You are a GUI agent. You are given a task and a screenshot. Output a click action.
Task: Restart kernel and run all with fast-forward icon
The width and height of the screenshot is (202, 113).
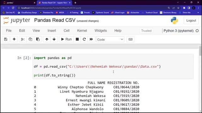pyautogui.click(x=91, y=39)
